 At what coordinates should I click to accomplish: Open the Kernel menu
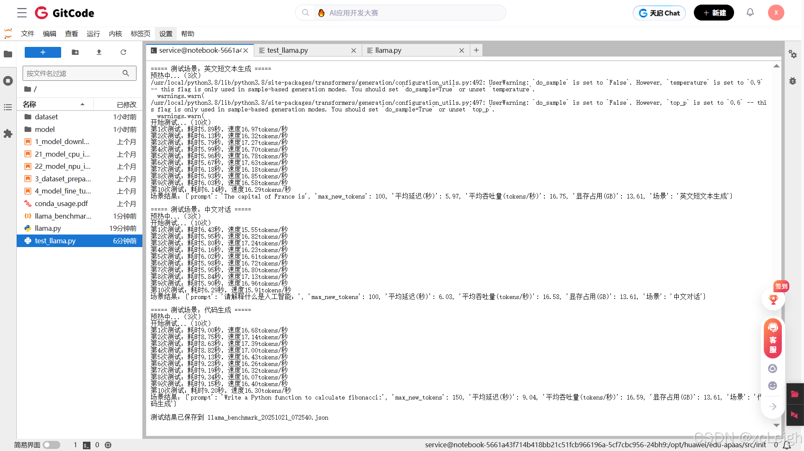115,34
